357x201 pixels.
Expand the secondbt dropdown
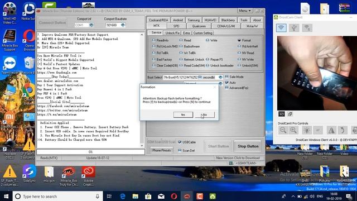coord(220,77)
